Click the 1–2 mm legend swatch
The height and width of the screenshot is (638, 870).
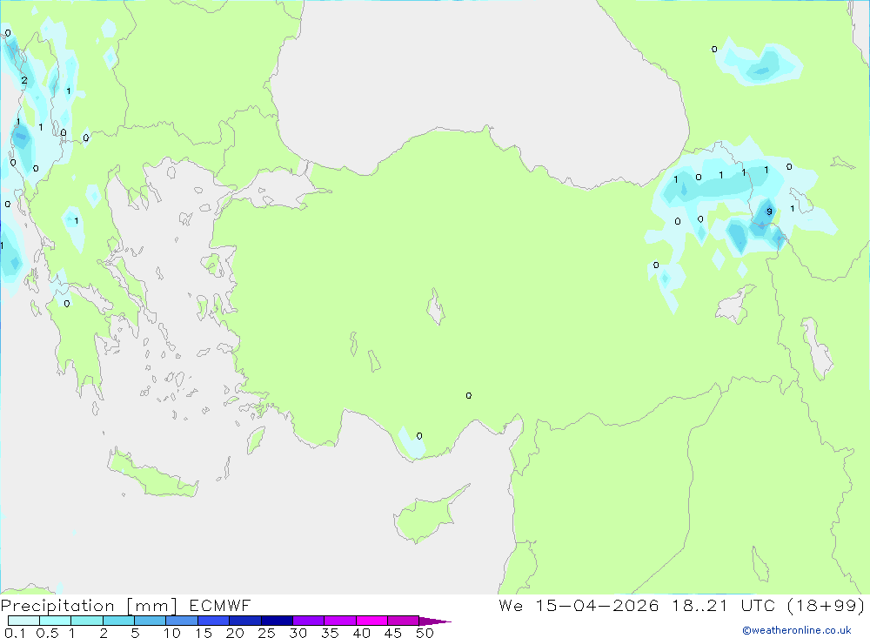[86, 621]
